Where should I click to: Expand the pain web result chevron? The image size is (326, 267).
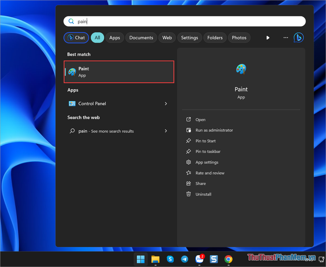click(166, 131)
